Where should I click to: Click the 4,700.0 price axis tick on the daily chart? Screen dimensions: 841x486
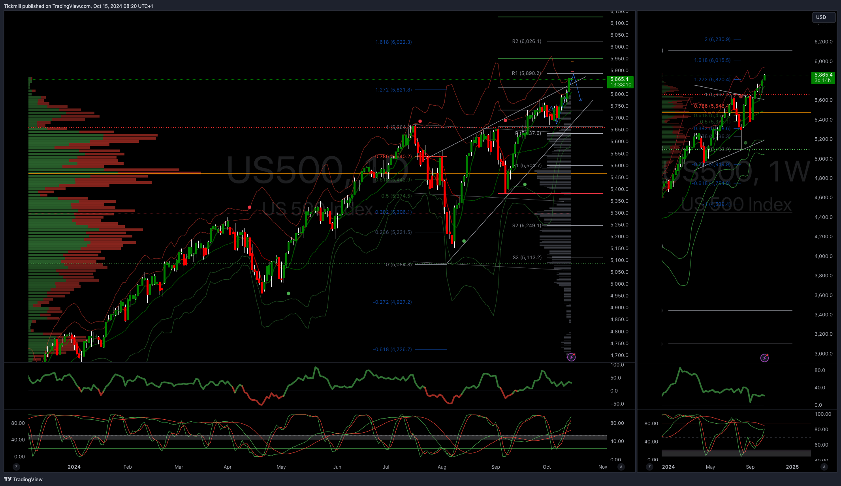pyautogui.click(x=619, y=355)
